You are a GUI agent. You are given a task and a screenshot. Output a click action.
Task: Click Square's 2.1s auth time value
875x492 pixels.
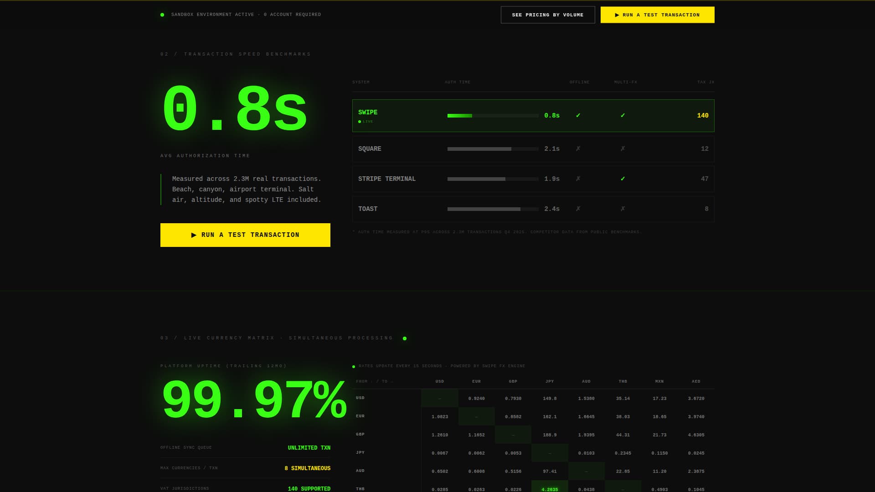tap(552, 149)
